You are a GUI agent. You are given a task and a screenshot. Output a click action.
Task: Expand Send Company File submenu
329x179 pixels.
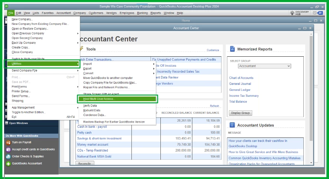coord(43,70)
